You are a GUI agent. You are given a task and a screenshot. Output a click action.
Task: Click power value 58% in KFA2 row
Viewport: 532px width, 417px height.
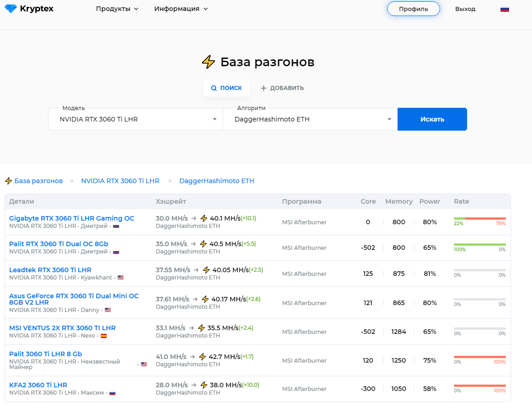430,389
